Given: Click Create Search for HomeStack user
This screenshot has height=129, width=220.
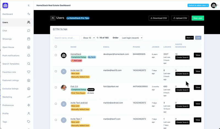Looking at the screenshot, I should click(182, 58).
